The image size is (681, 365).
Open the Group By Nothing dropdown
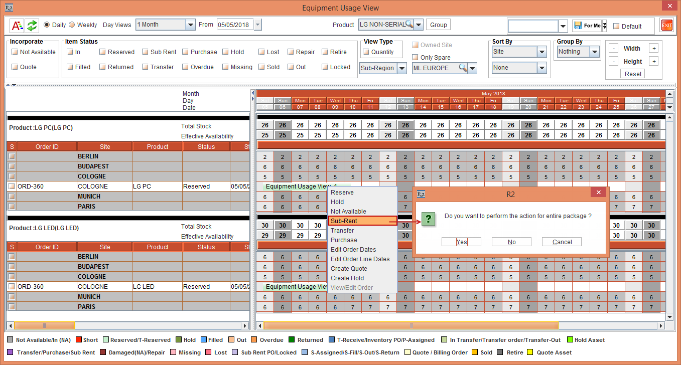click(595, 52)
